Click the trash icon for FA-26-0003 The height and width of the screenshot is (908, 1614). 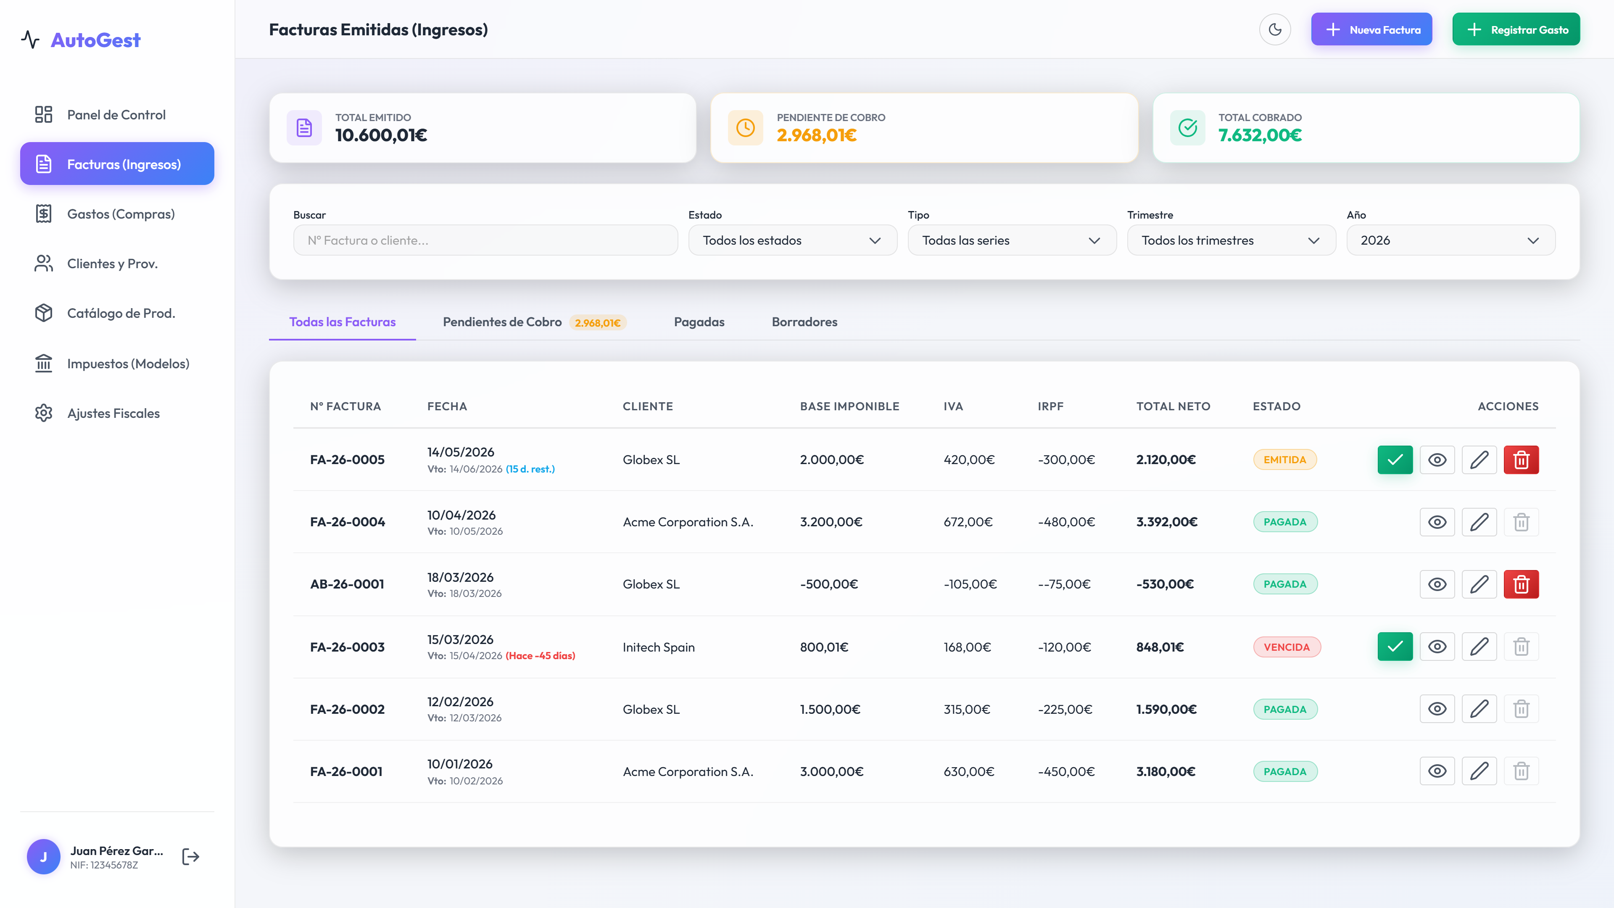1521,647
